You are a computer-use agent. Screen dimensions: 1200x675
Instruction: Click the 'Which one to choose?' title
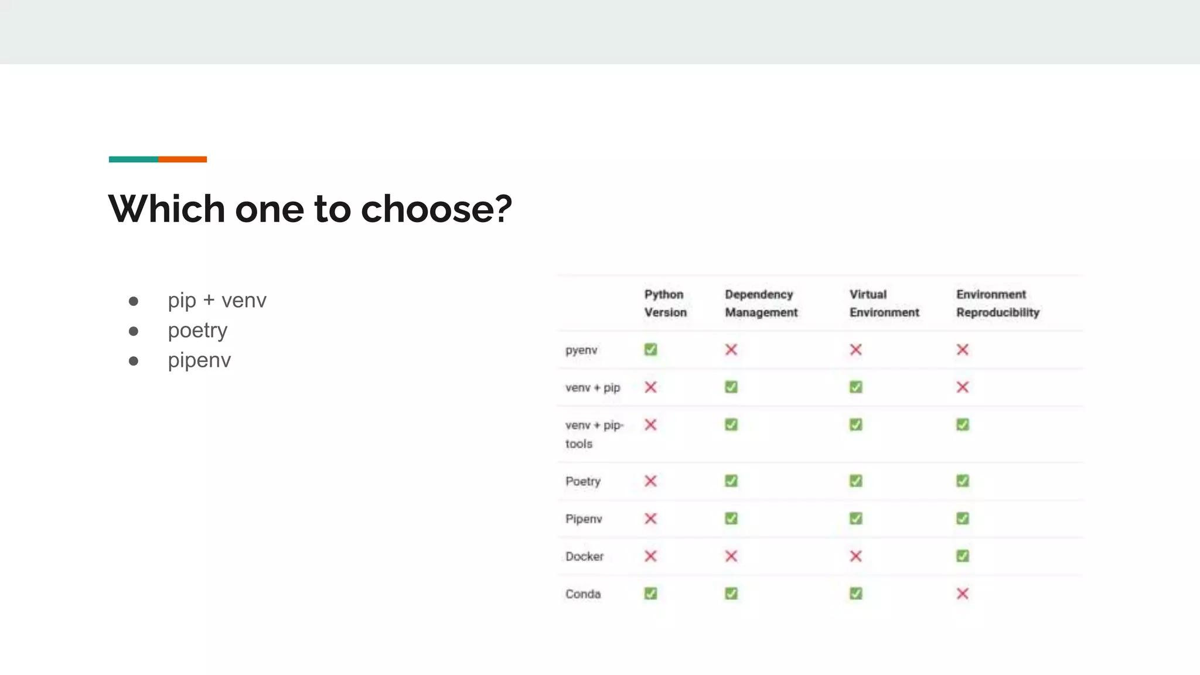coord(310,209)
